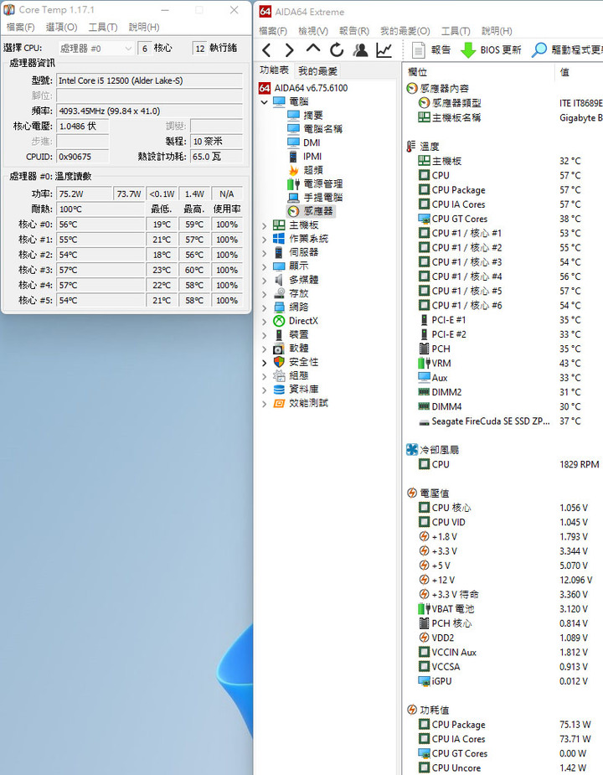Refresh the AIDA64 sensor page
The height and width of the screenshot is (775, 603).
[x=337, y=50]
